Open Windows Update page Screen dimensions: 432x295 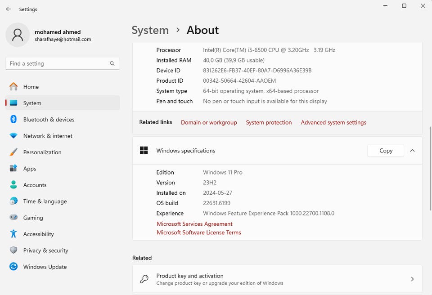click(63, 267)
